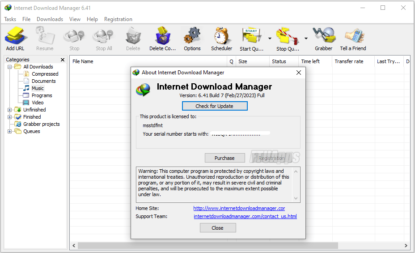Viewport: 415px width, 253px height.
Task: Click the IDM logo in the About dialog
Action: pyautogui.click(x=143, y=90)
